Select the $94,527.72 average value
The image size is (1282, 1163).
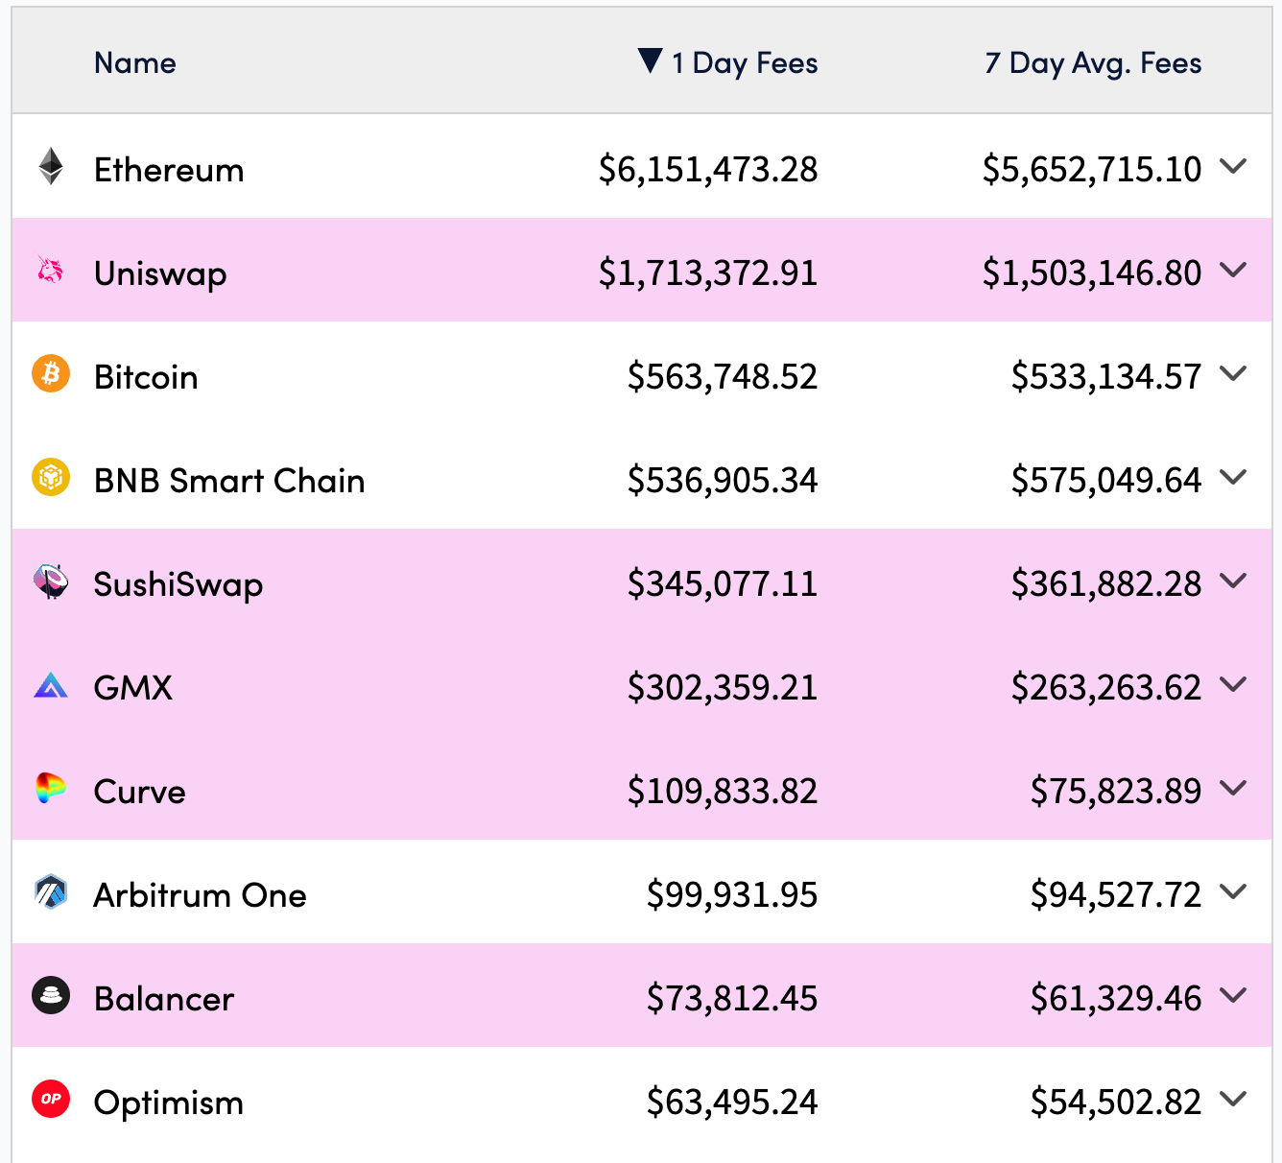click(1116, 895)
